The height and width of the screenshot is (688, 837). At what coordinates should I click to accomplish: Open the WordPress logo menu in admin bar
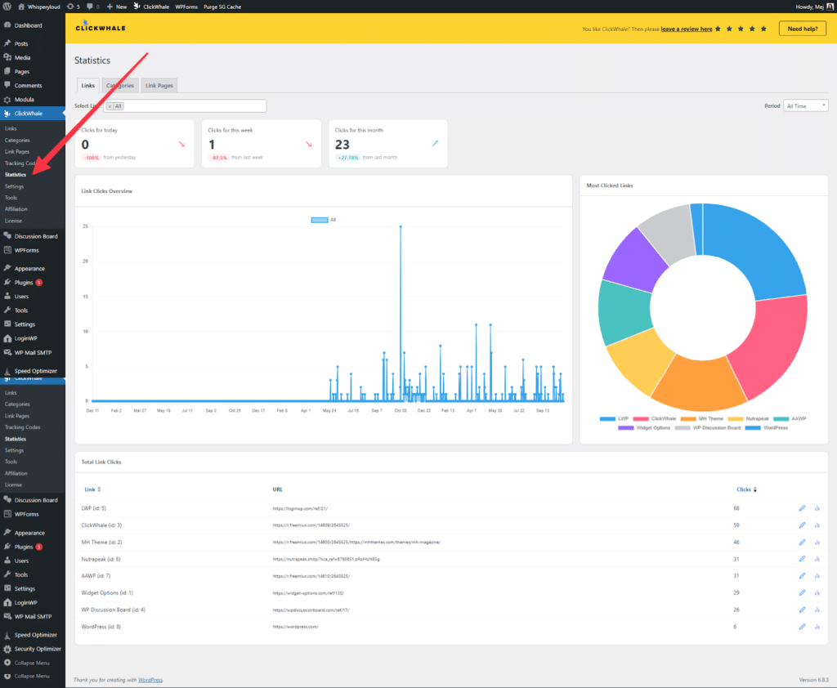[7, 7]
